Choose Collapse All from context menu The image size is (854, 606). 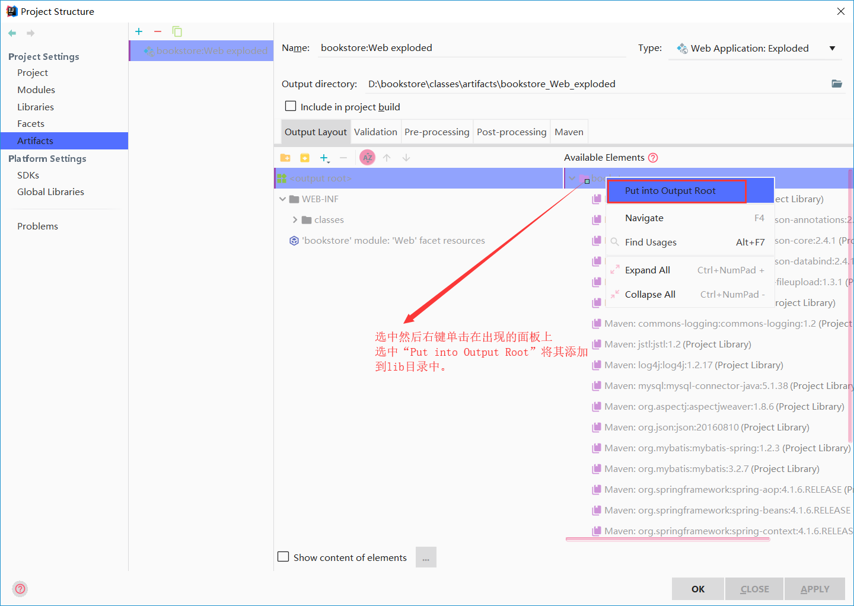[690, 295]
